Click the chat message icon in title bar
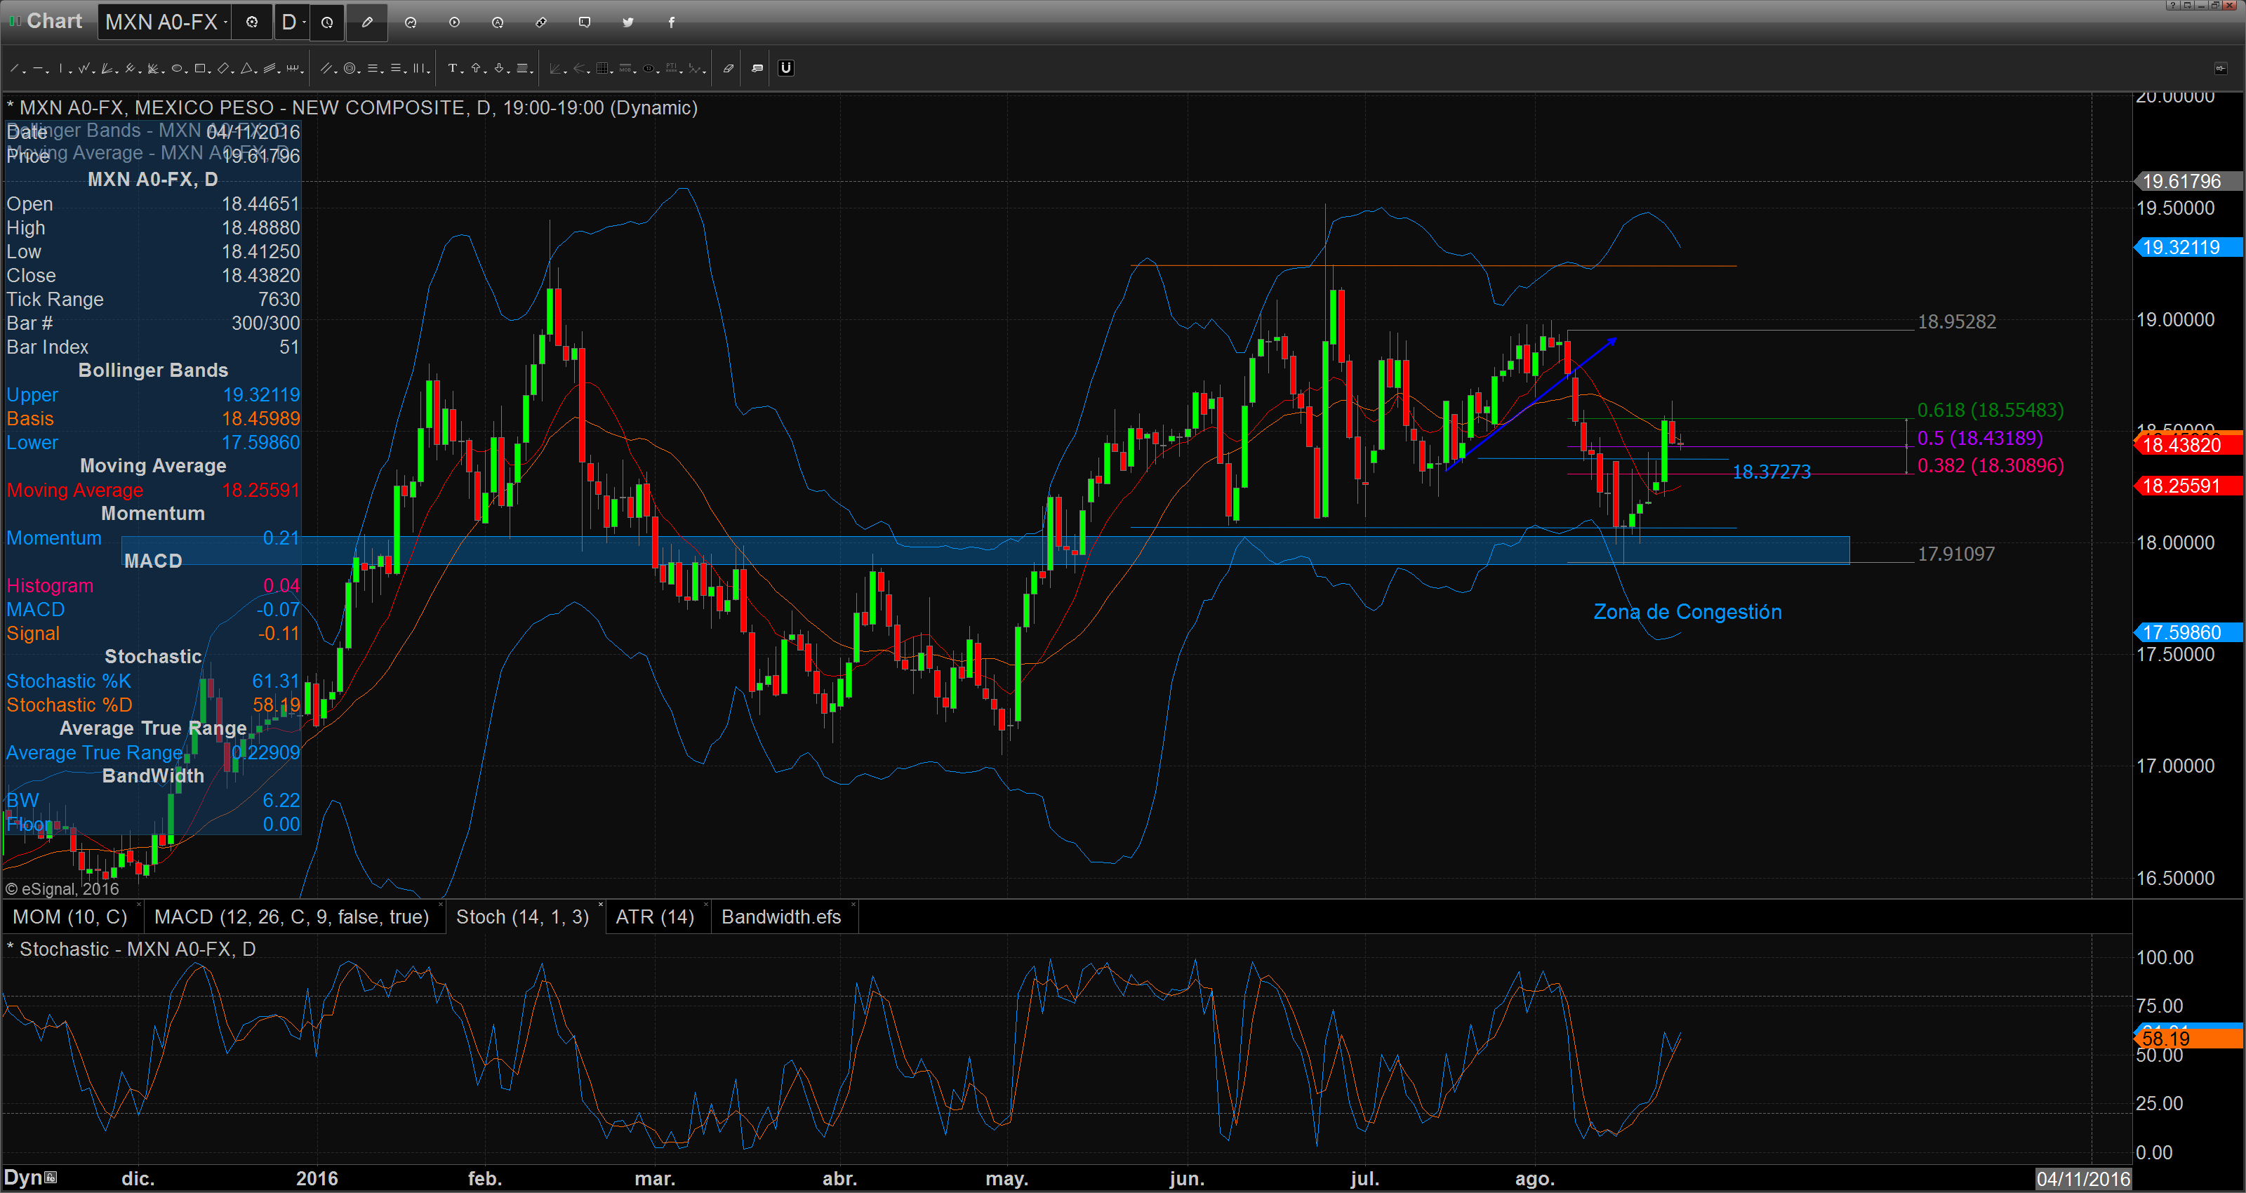The width and height of the screenshot is (2246, 1193). pyautogui.click(x=585, y=22)
